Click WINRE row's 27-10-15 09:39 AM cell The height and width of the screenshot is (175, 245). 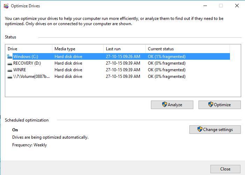[123, 70]
